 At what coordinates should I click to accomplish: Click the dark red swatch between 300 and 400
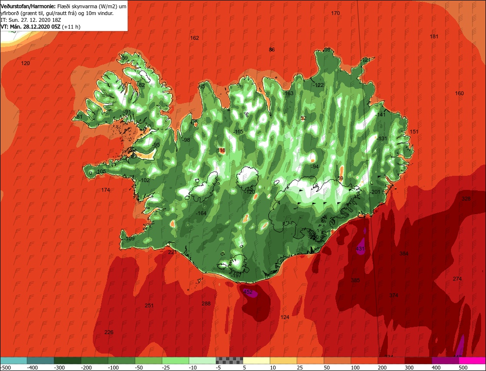click(x=418, y=360)
